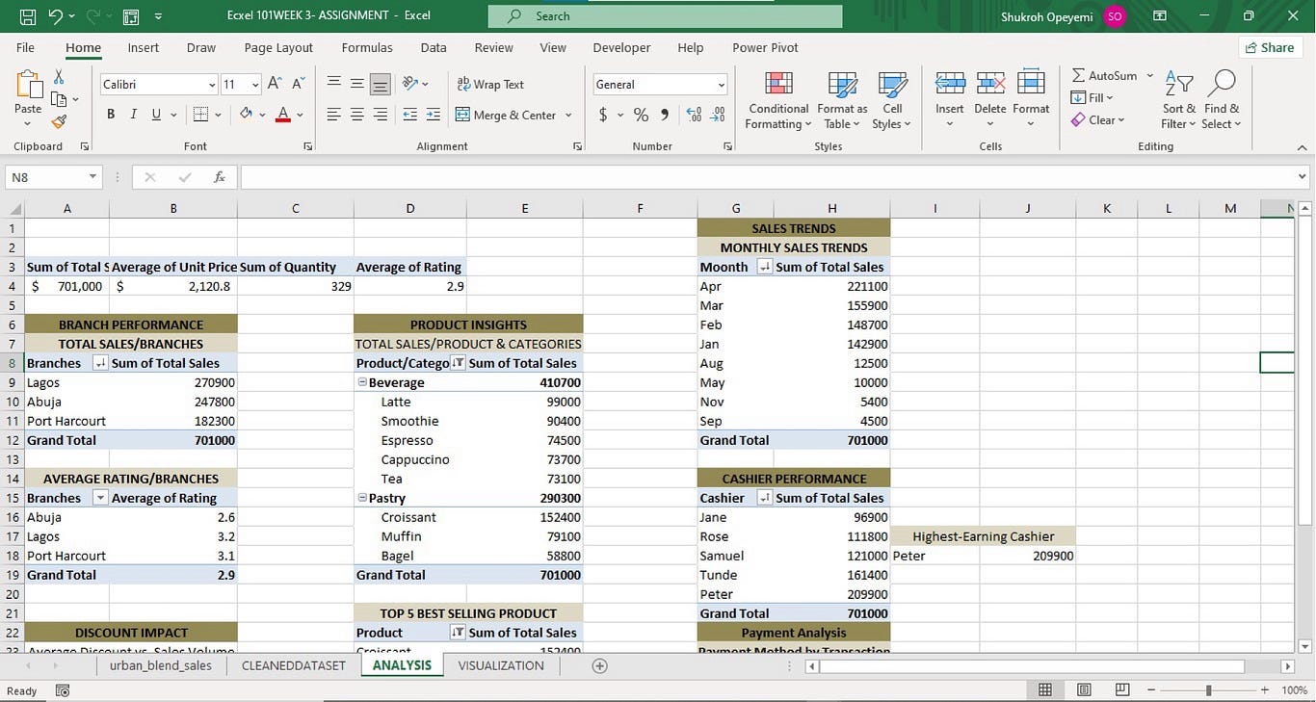Open the font size dropdown
The width and height of the screenshot is (1316, 702).
pyautogui.click(x=255, y=85)
